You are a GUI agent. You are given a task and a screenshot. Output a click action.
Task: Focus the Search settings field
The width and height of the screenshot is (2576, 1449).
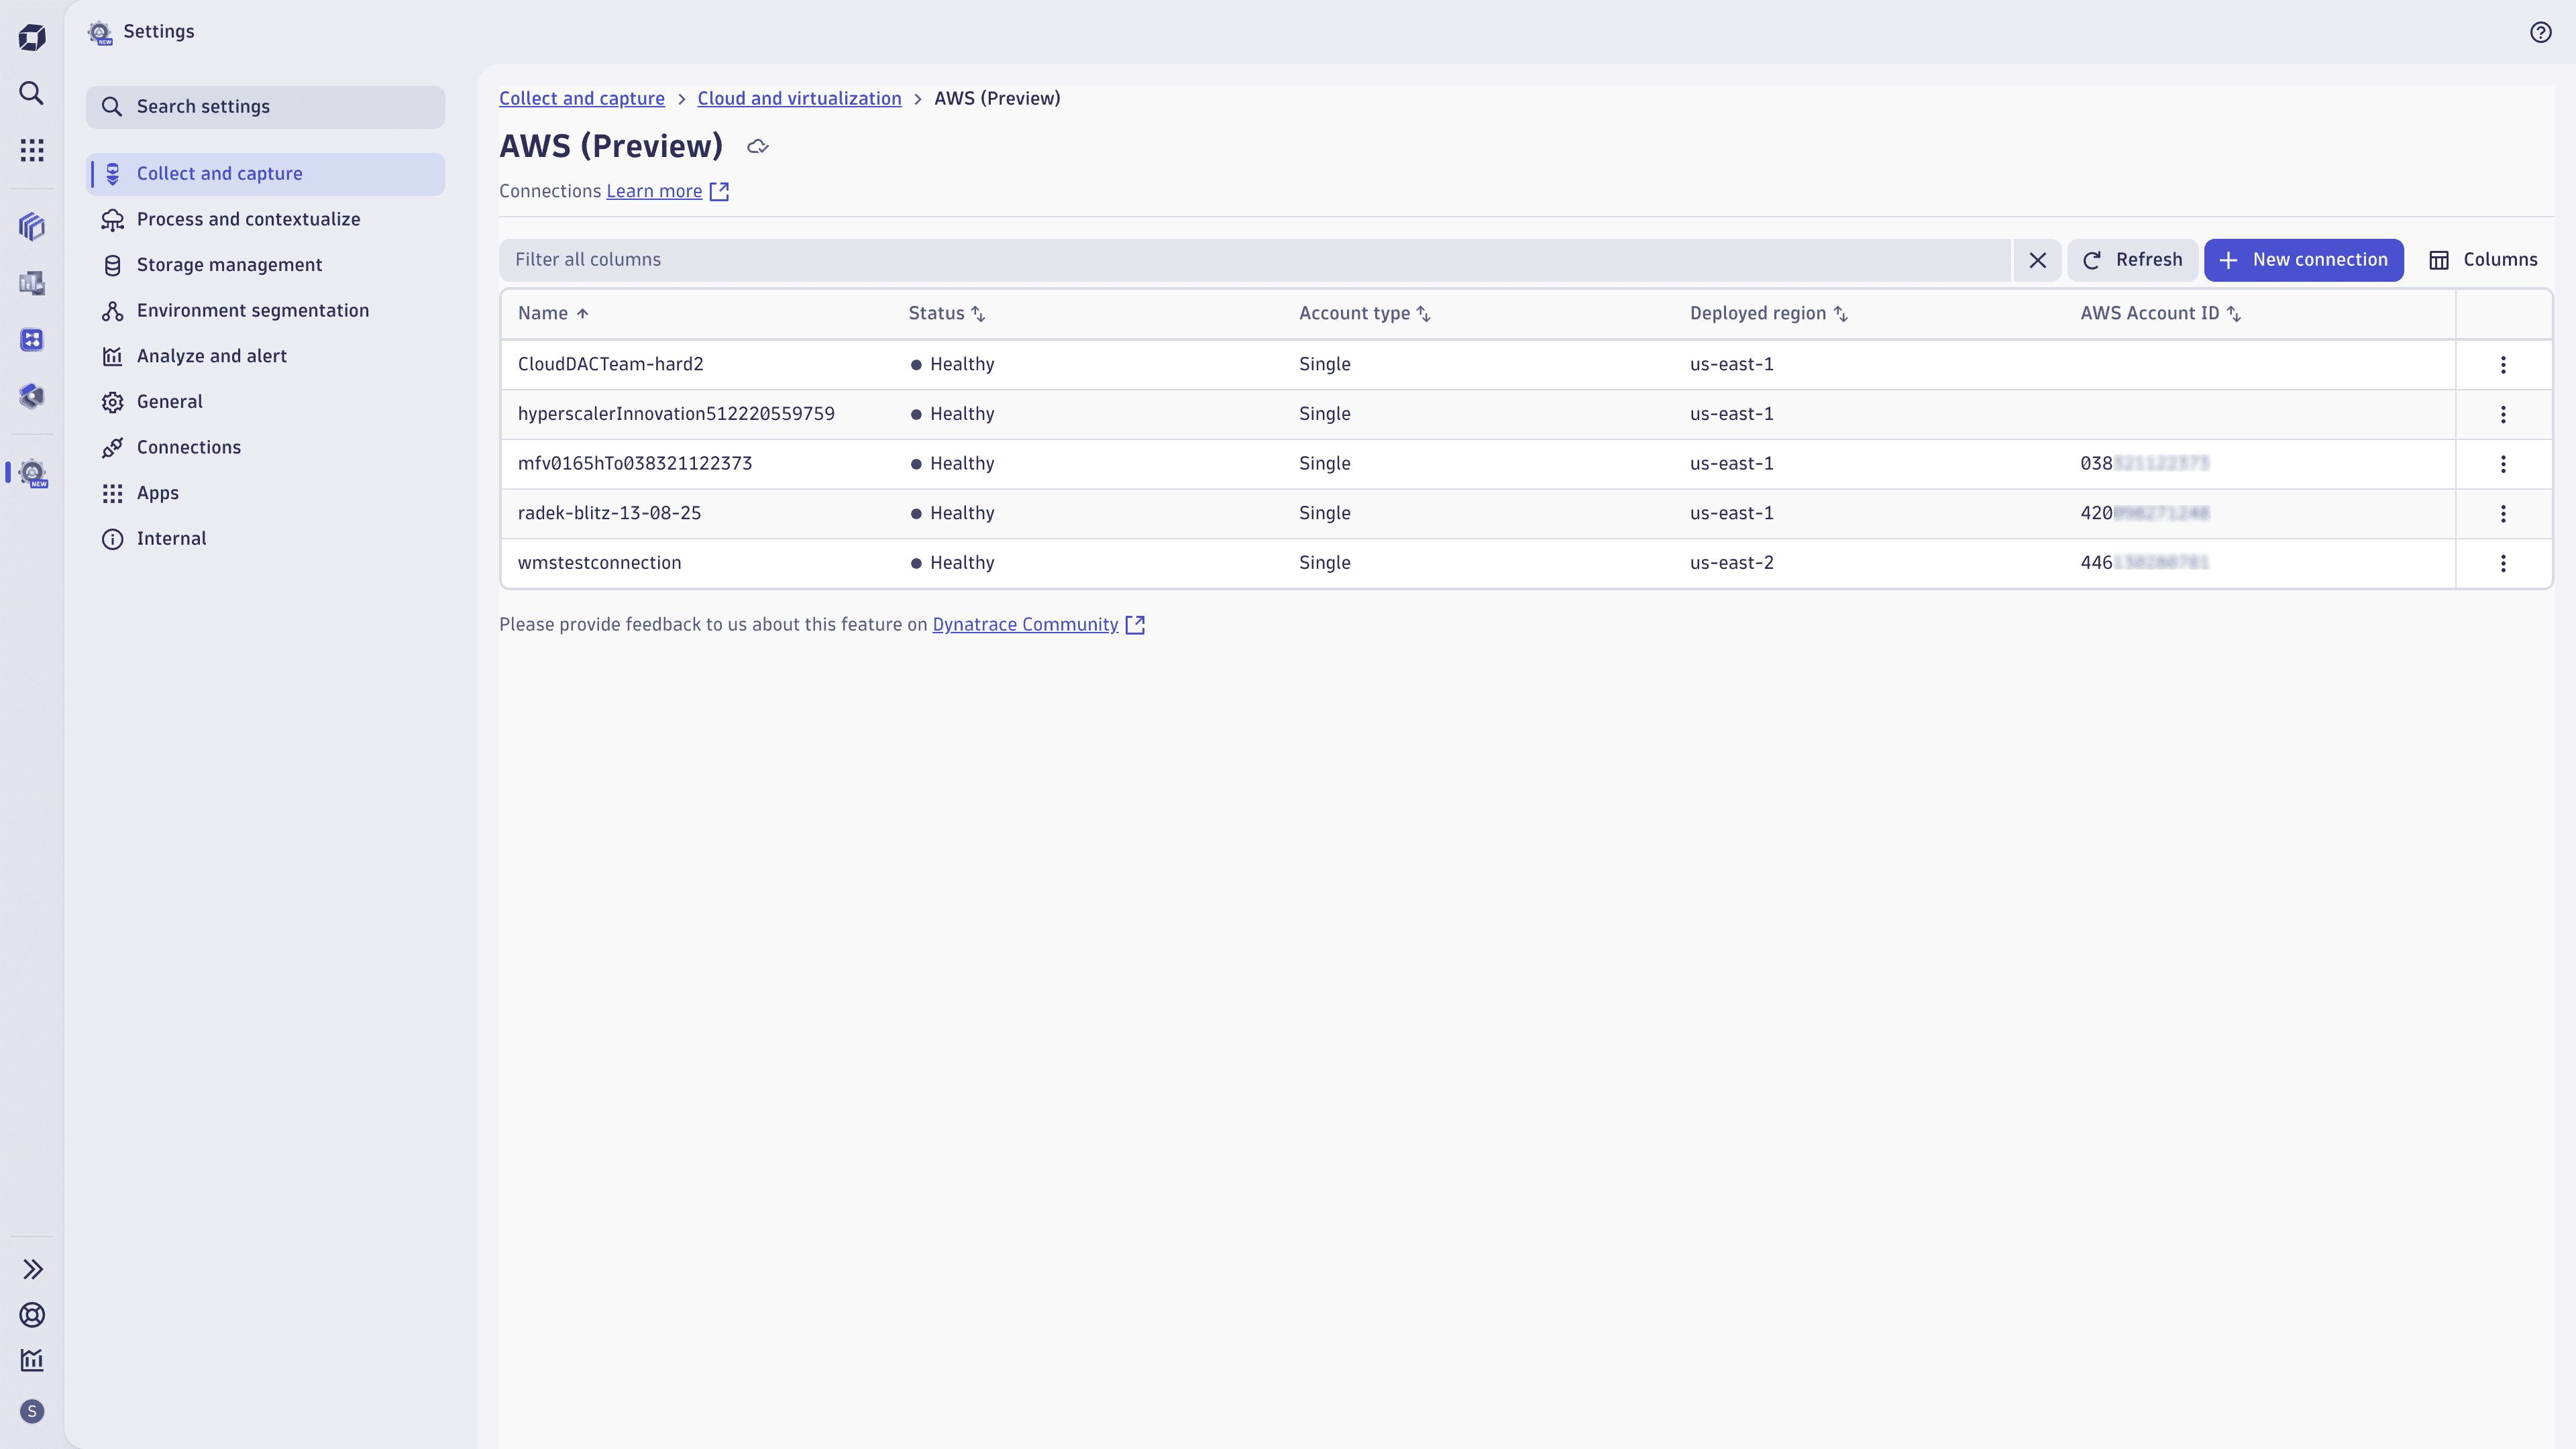click(x=265, y=107)
